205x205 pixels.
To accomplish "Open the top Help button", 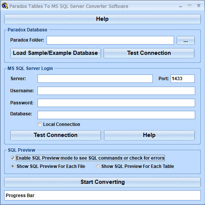I will 102,19.
